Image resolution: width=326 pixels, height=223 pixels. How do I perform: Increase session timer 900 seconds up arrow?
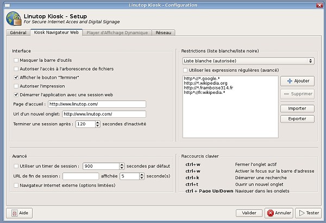tap(122, 164)
